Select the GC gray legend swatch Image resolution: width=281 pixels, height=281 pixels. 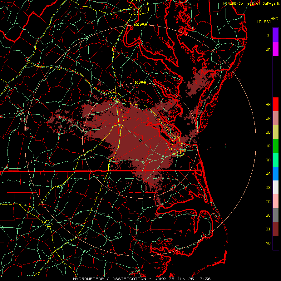276,215
